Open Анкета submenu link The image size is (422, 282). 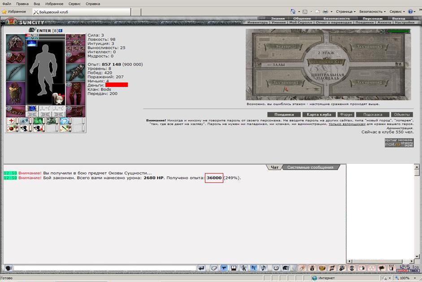[x=384, y=22]
